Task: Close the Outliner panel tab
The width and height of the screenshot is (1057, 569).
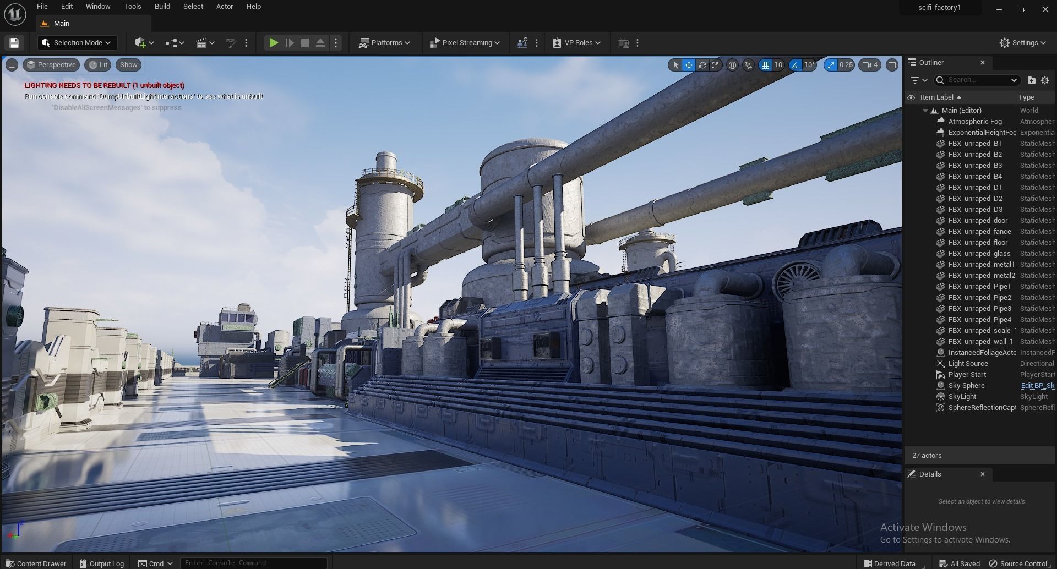Action: pyautogui.click(x=983, y=63)
